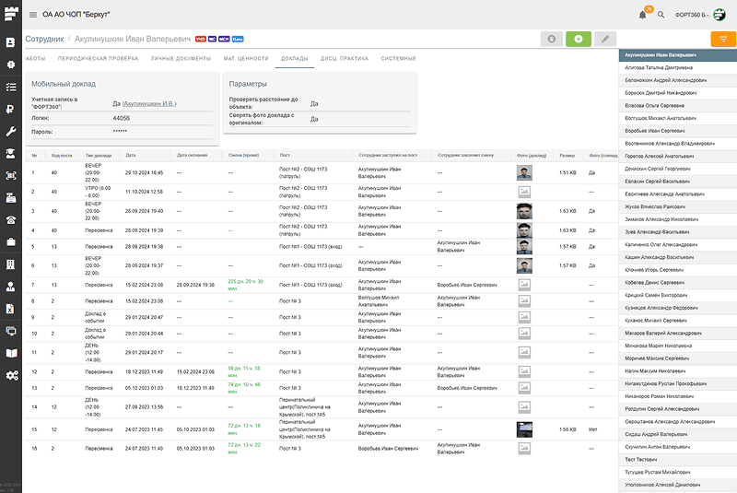The image size is (737, 493).
Task: Click the grey trash delete button
Action: 552,39
